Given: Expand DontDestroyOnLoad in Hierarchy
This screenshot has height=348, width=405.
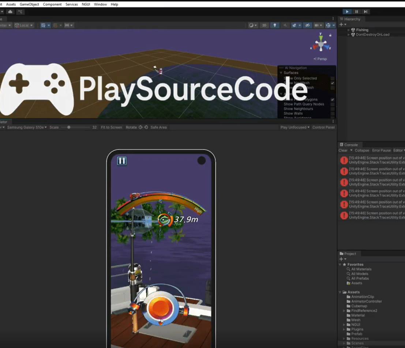Looking at the screenshot, I should pos(348,35).
